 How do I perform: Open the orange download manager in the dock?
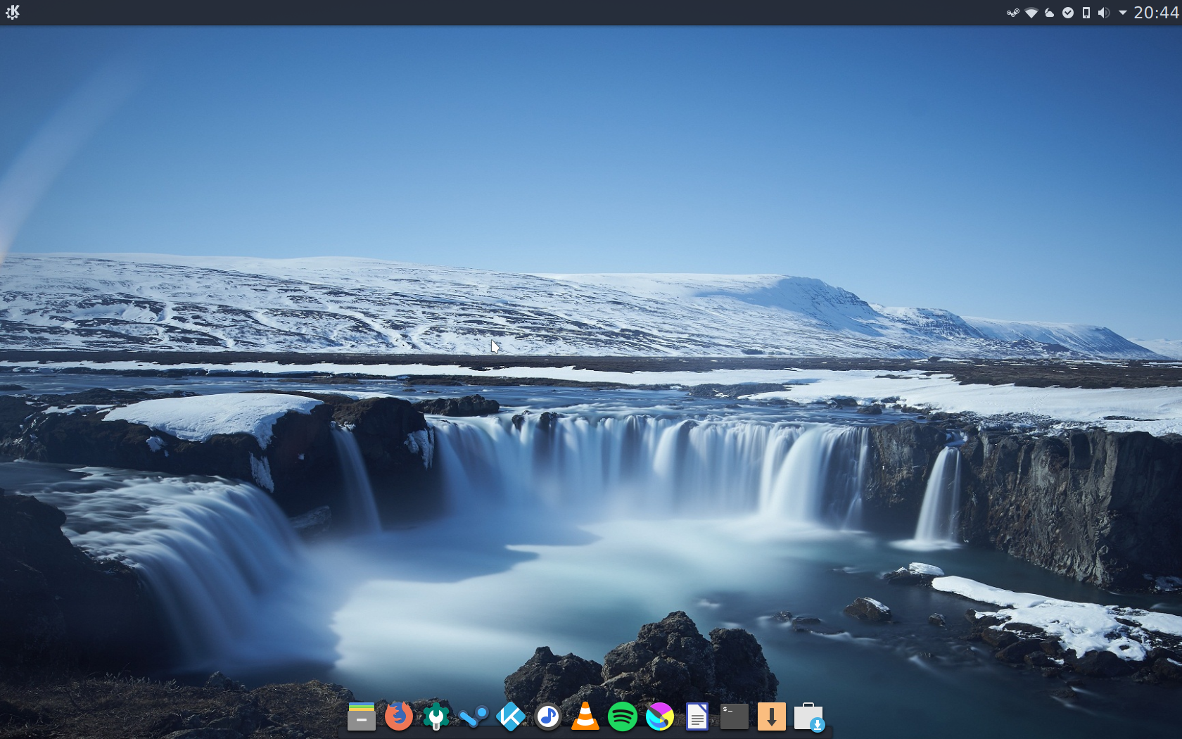pyautogui.click(x=772, y=717)
